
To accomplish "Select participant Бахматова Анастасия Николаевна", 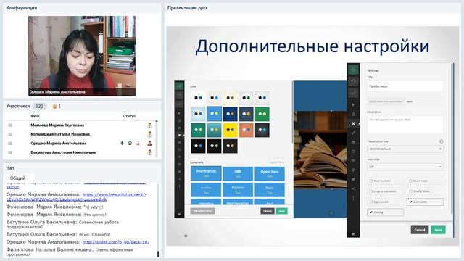I will (63, 152).
